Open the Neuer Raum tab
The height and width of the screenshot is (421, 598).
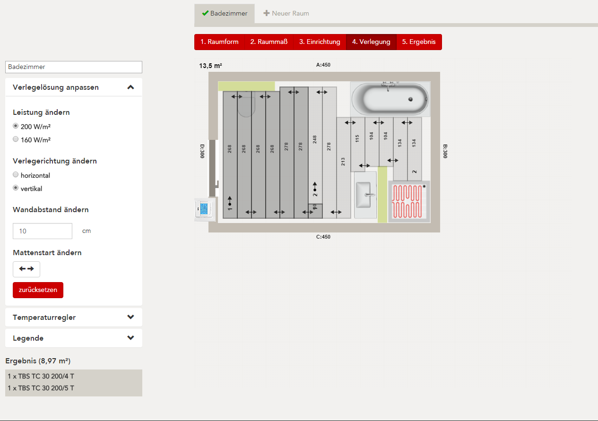[286, 13]
